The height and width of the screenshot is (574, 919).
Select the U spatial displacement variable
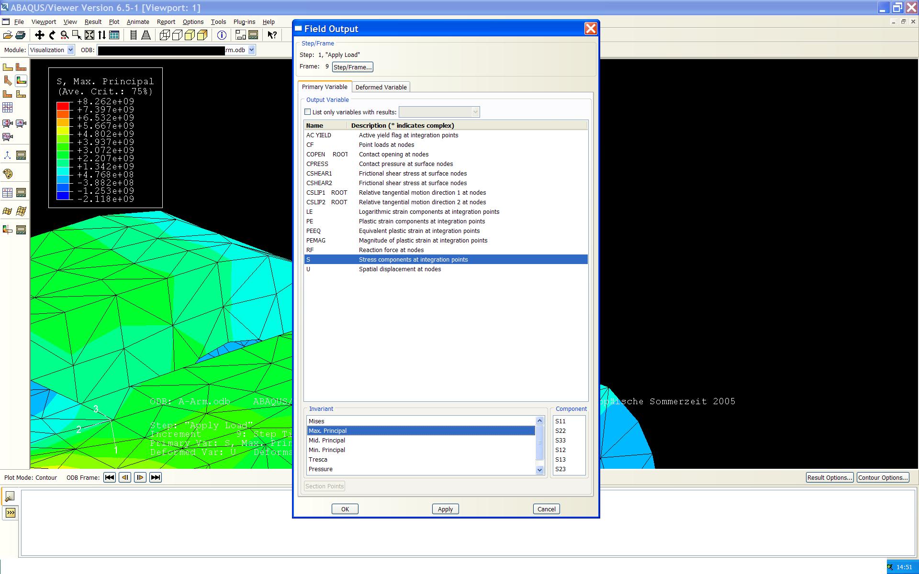[446, 269]
